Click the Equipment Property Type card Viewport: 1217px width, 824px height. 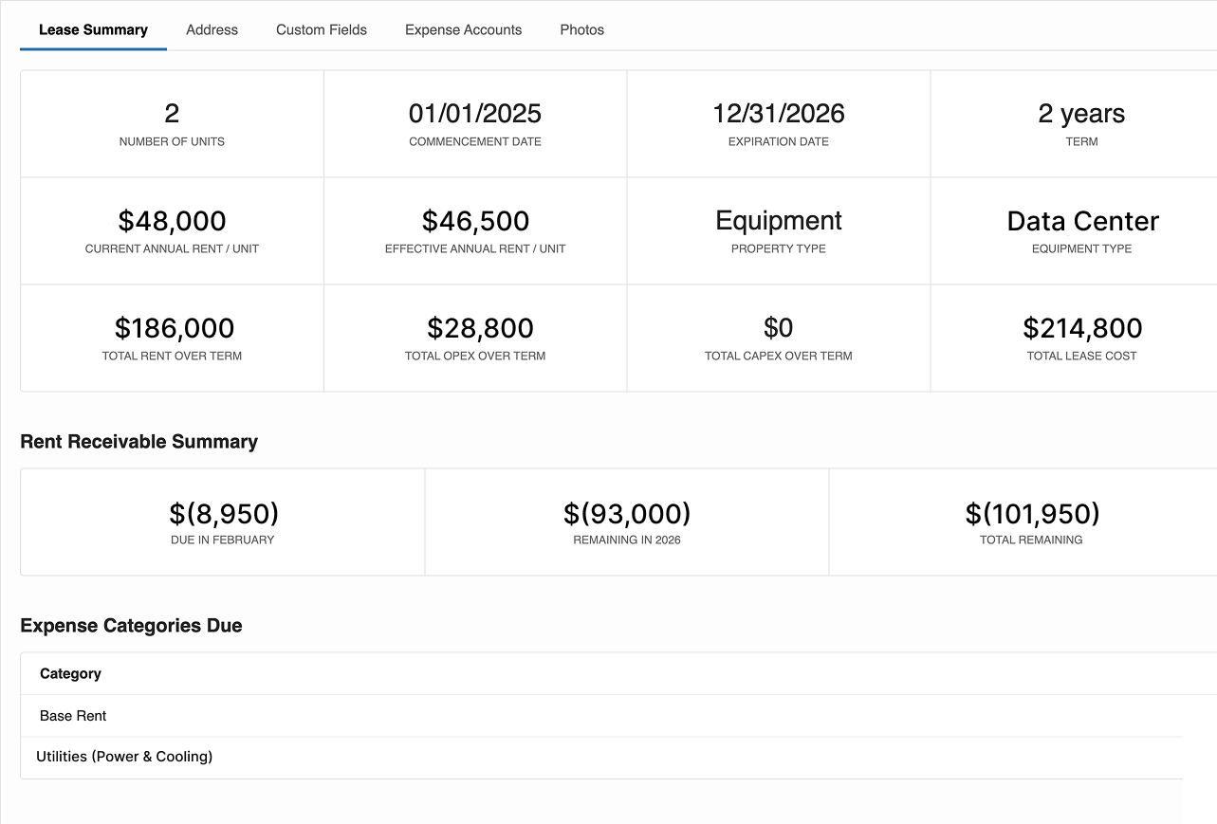tap(778, 230)
